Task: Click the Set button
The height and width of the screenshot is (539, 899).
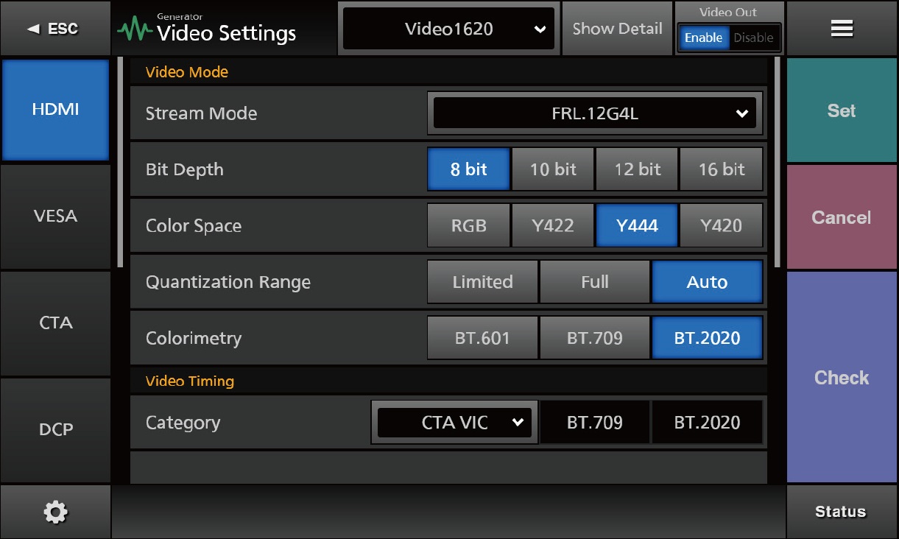Action: click(842, 110)
